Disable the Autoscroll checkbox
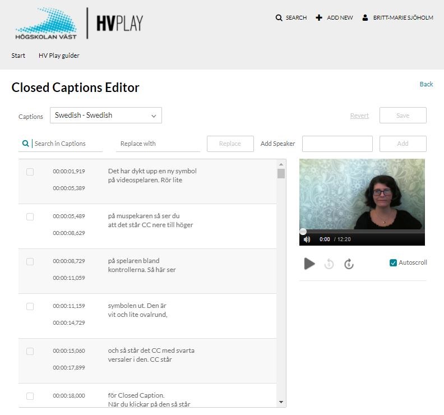Viewport: 444px width, 415px height. [x=394, y=262]
